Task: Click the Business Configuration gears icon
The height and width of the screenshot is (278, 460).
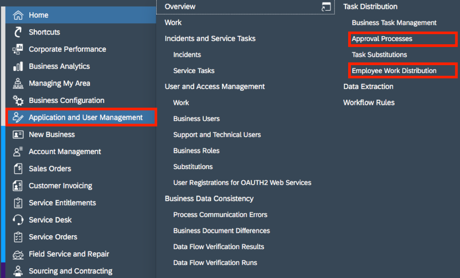Action: (x=18, y=100)
